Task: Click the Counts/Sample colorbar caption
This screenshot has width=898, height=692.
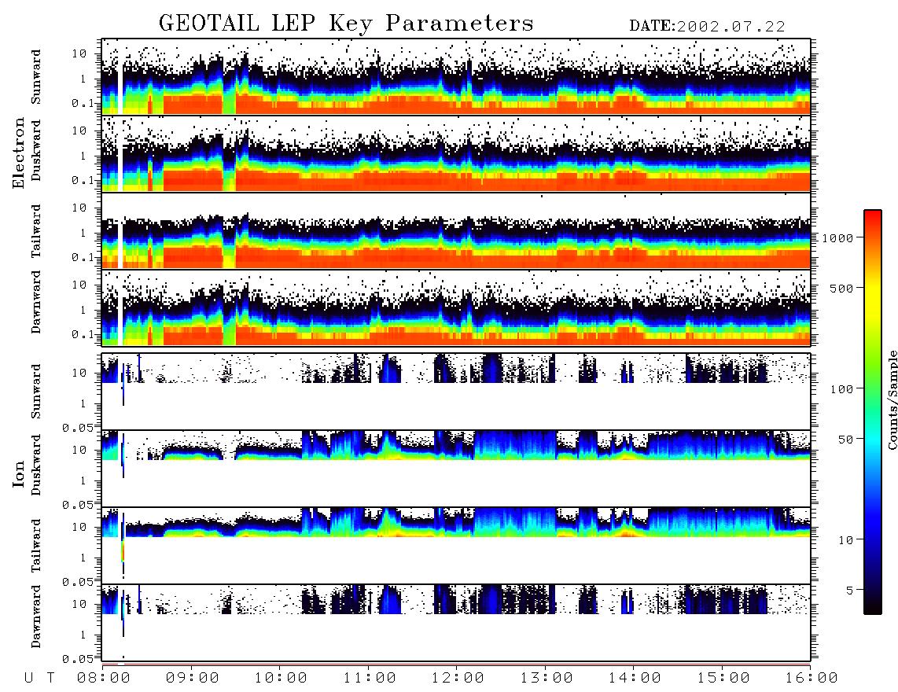Action: (892, 399)
